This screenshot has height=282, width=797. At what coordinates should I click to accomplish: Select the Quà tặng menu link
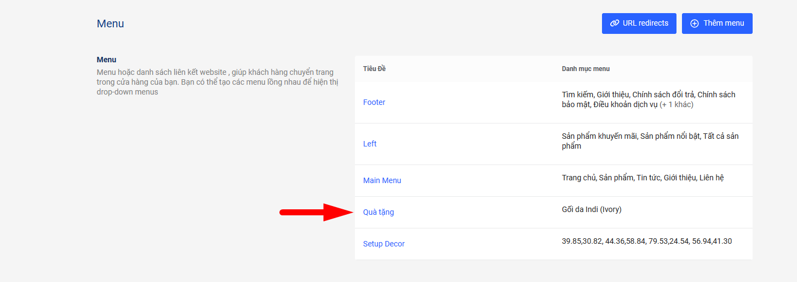click(x=379, y=212)
